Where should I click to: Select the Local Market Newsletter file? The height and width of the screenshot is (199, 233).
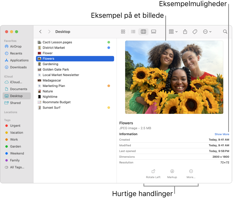(x=75, y=75)
